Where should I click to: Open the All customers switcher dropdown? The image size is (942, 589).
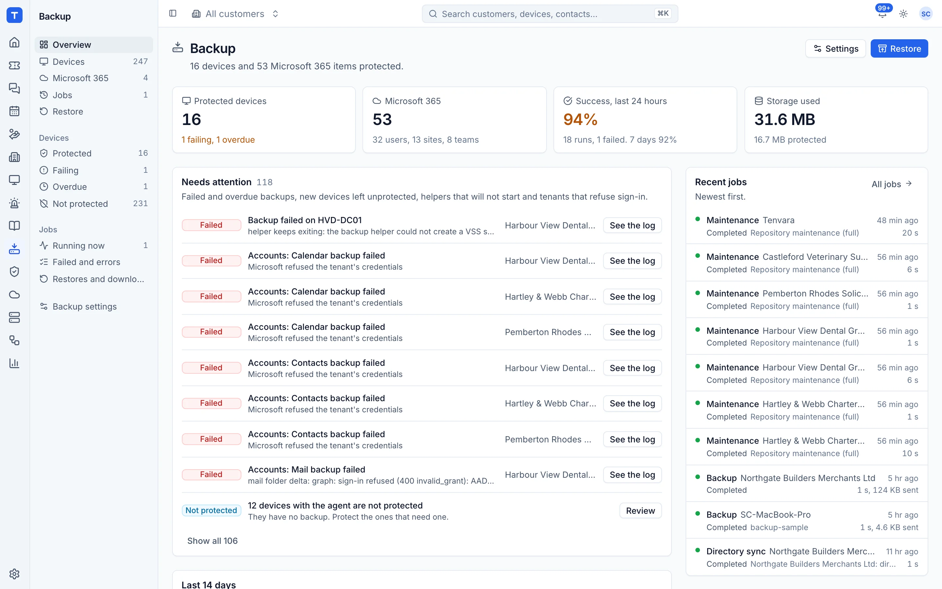pyautogui.click(x=235, y=14)
